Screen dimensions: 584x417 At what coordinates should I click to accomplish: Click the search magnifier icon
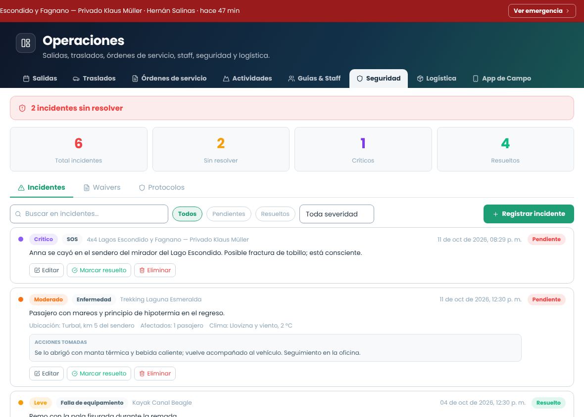18,214
